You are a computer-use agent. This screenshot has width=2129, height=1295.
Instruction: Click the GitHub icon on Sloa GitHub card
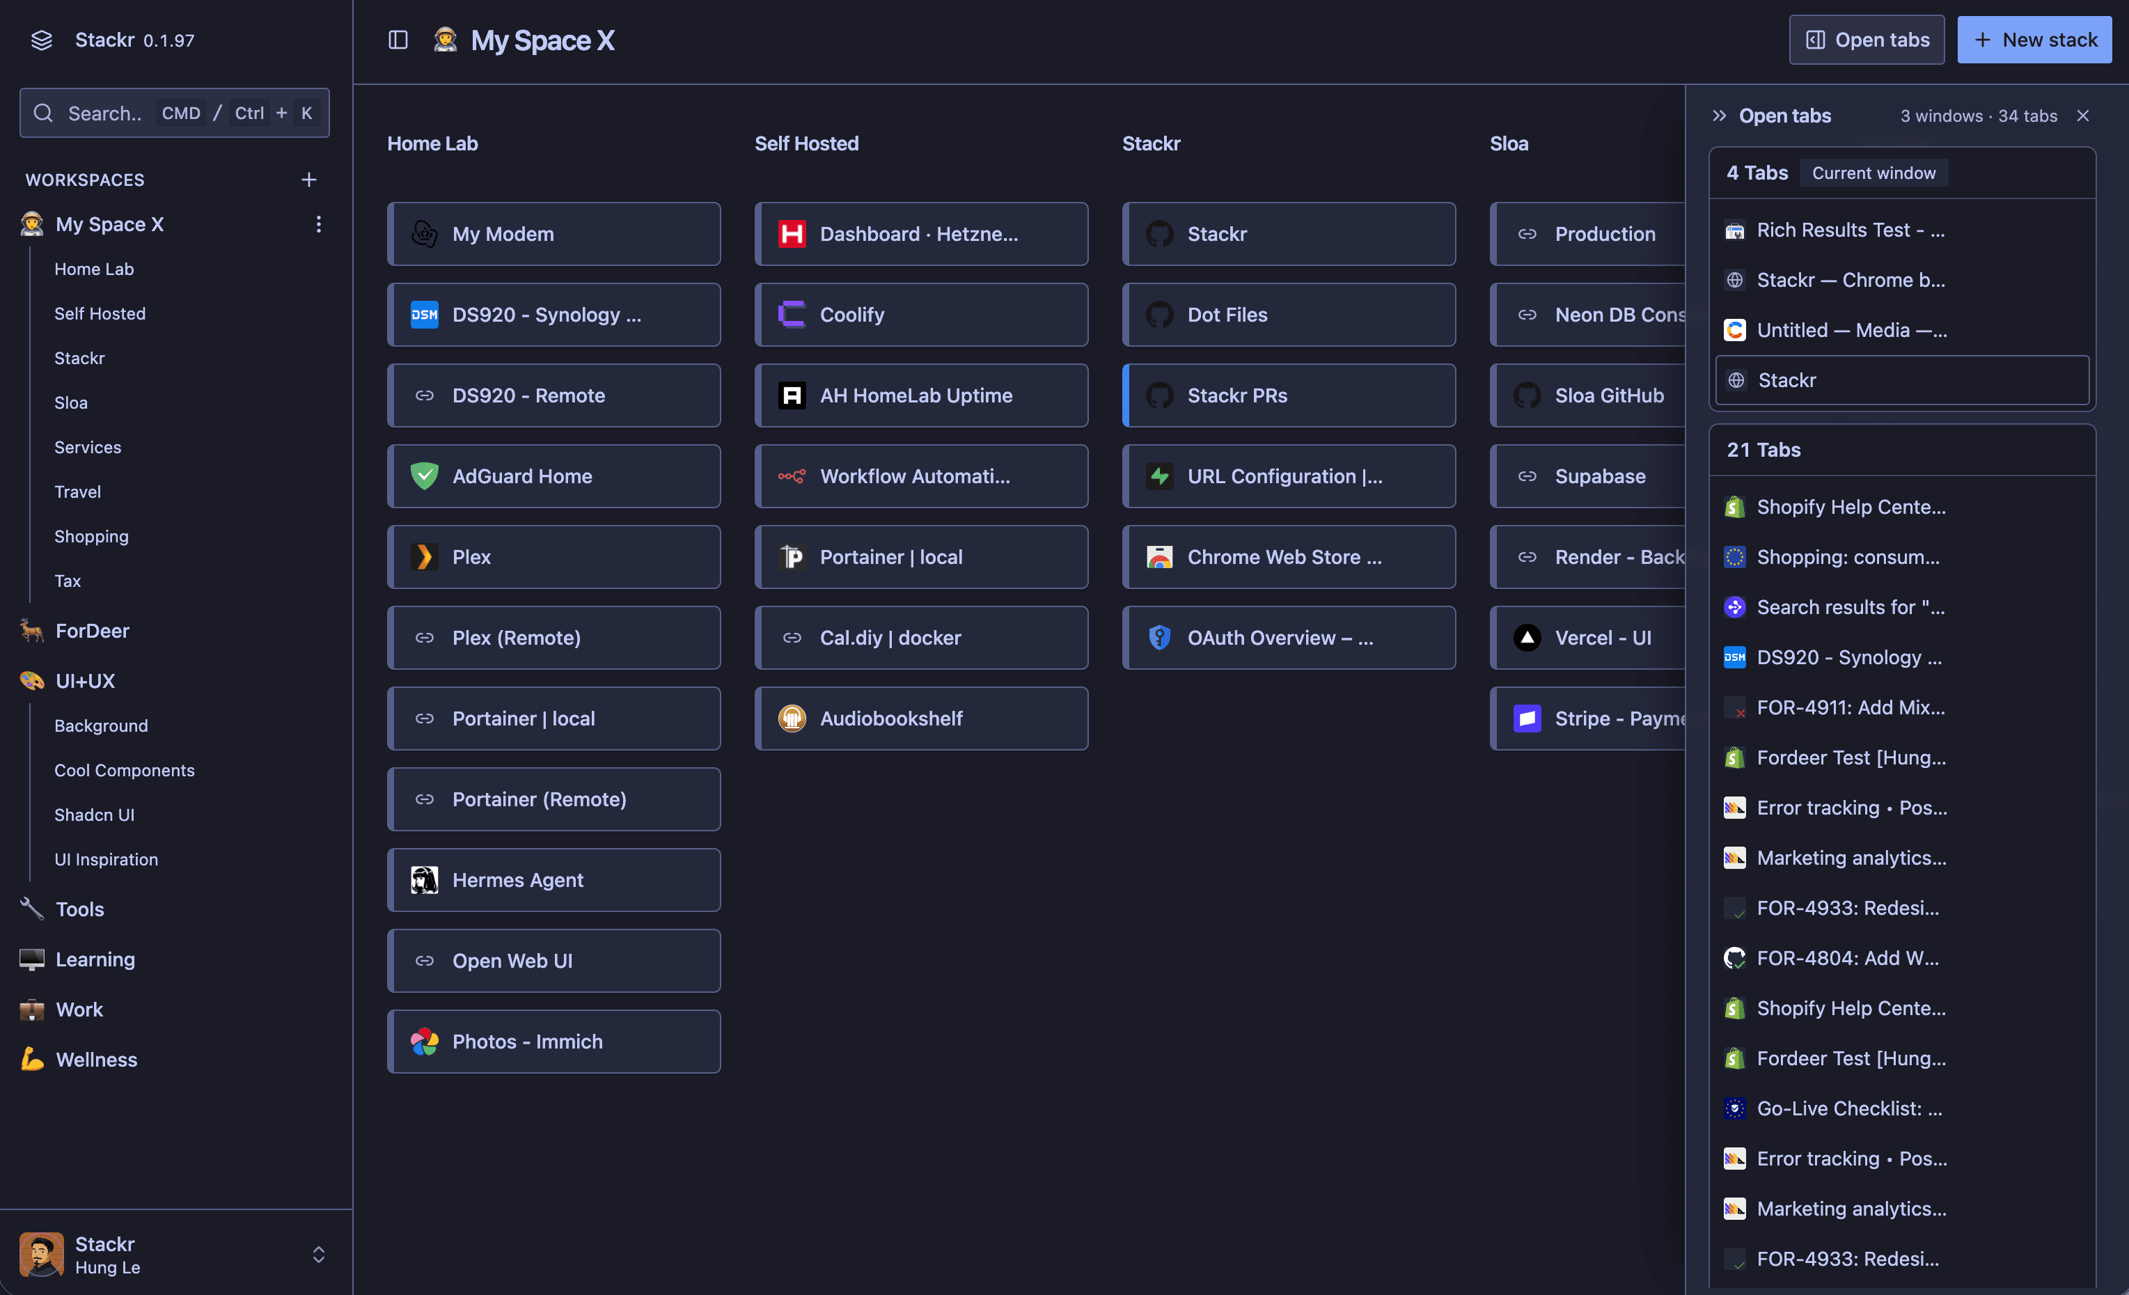click(1527, 395)
